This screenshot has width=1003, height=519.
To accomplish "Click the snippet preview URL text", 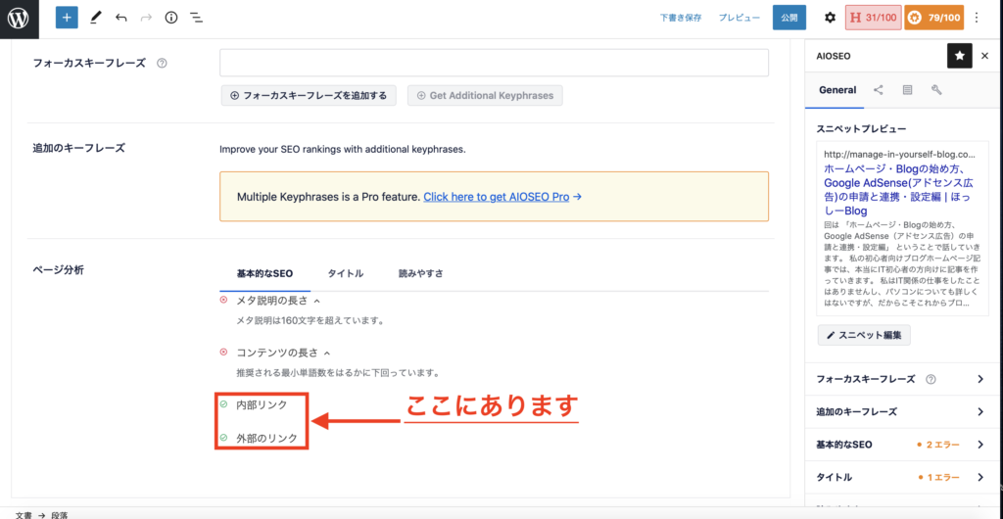I will [899, 154].
